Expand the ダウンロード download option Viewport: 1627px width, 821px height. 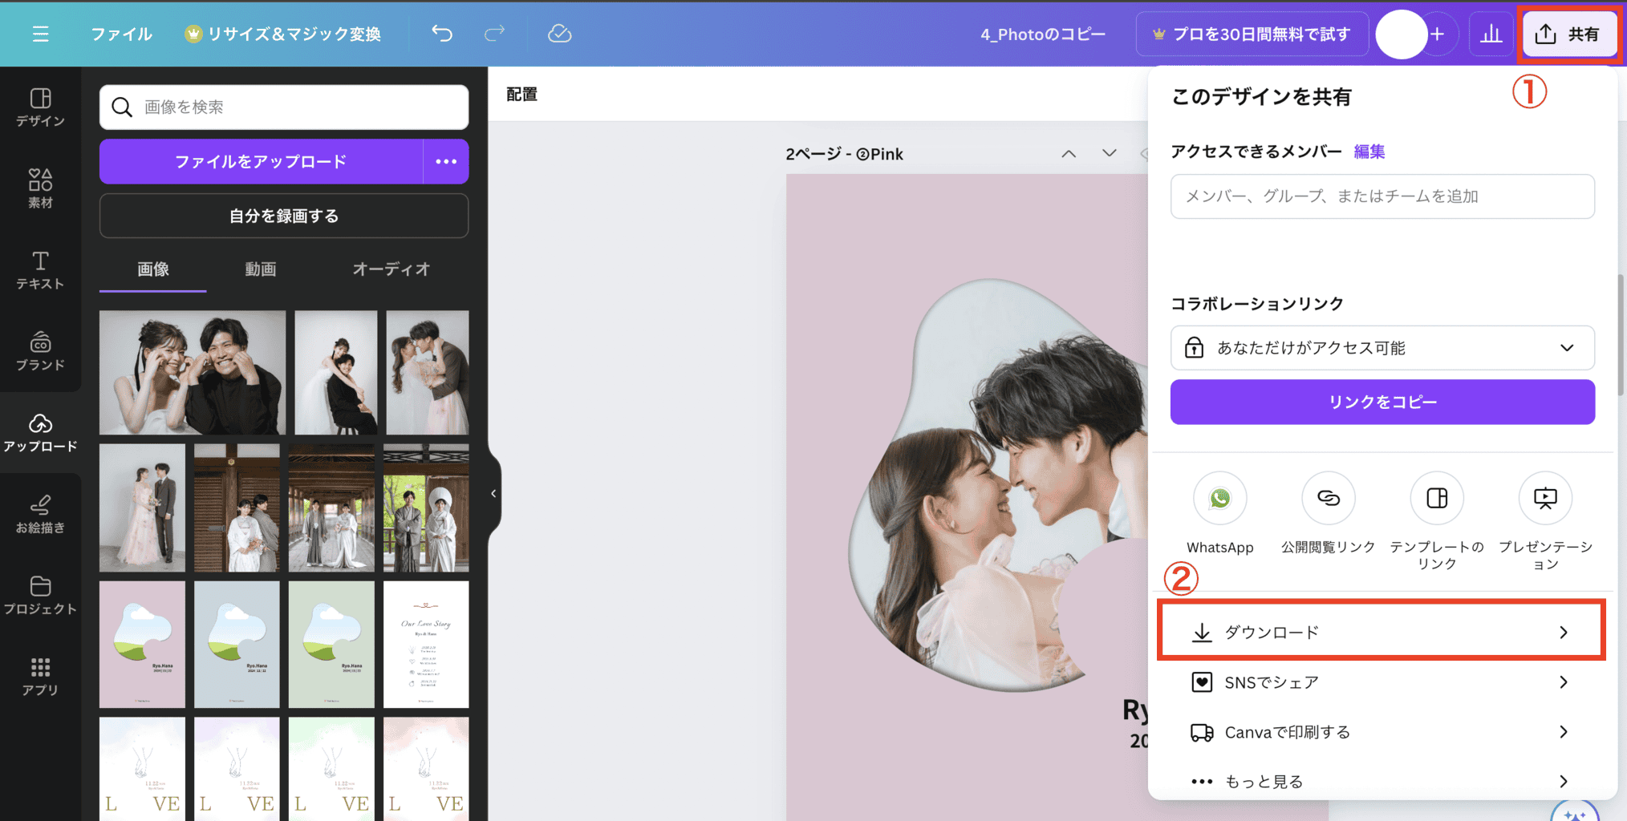point(1380,633)
